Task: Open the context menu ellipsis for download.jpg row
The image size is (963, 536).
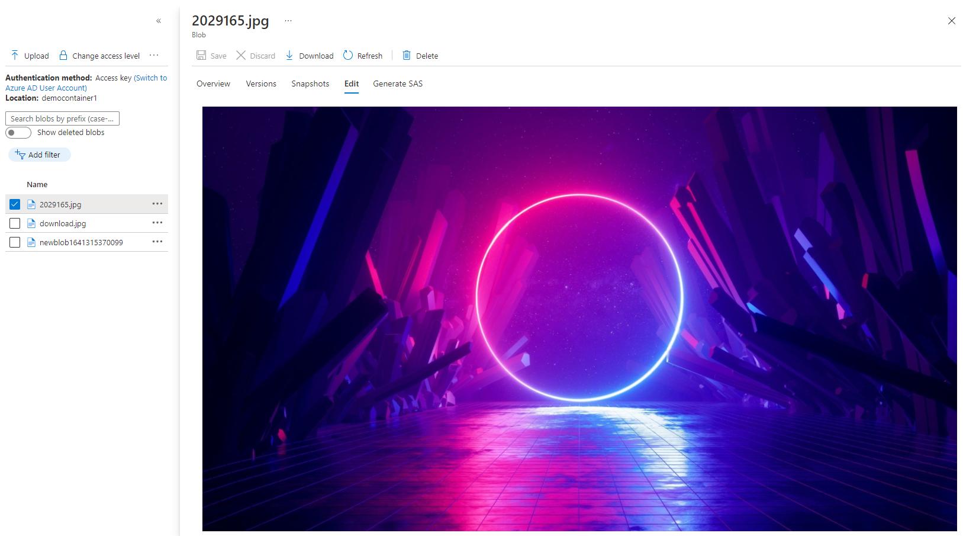Action: click(x=157, y=223)
